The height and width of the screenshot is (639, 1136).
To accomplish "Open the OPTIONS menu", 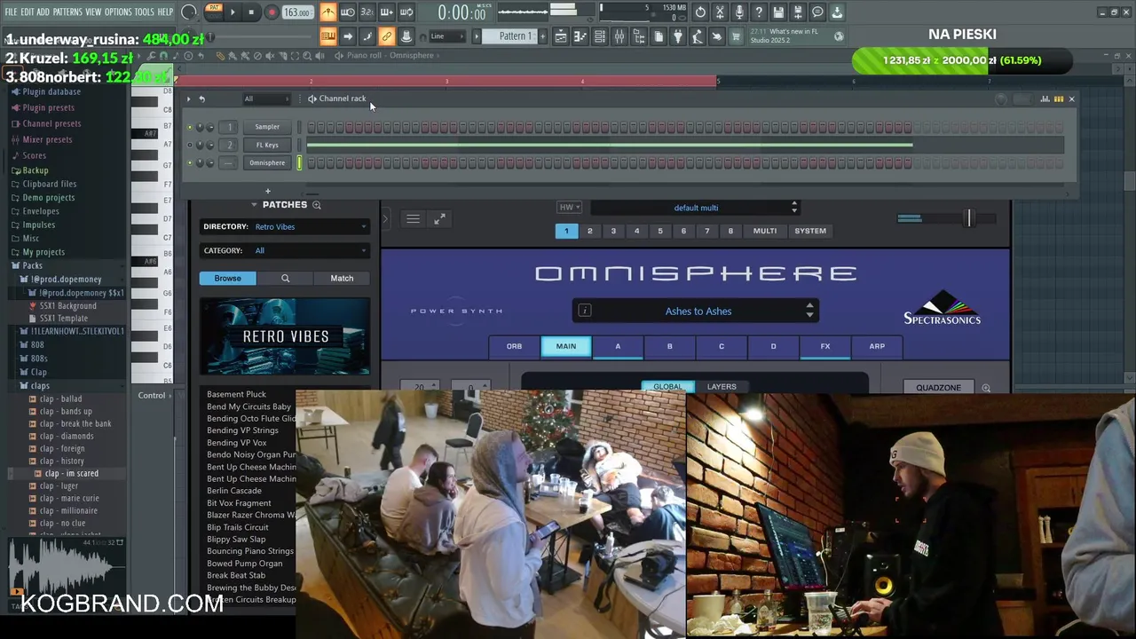I will coord(118,12).
